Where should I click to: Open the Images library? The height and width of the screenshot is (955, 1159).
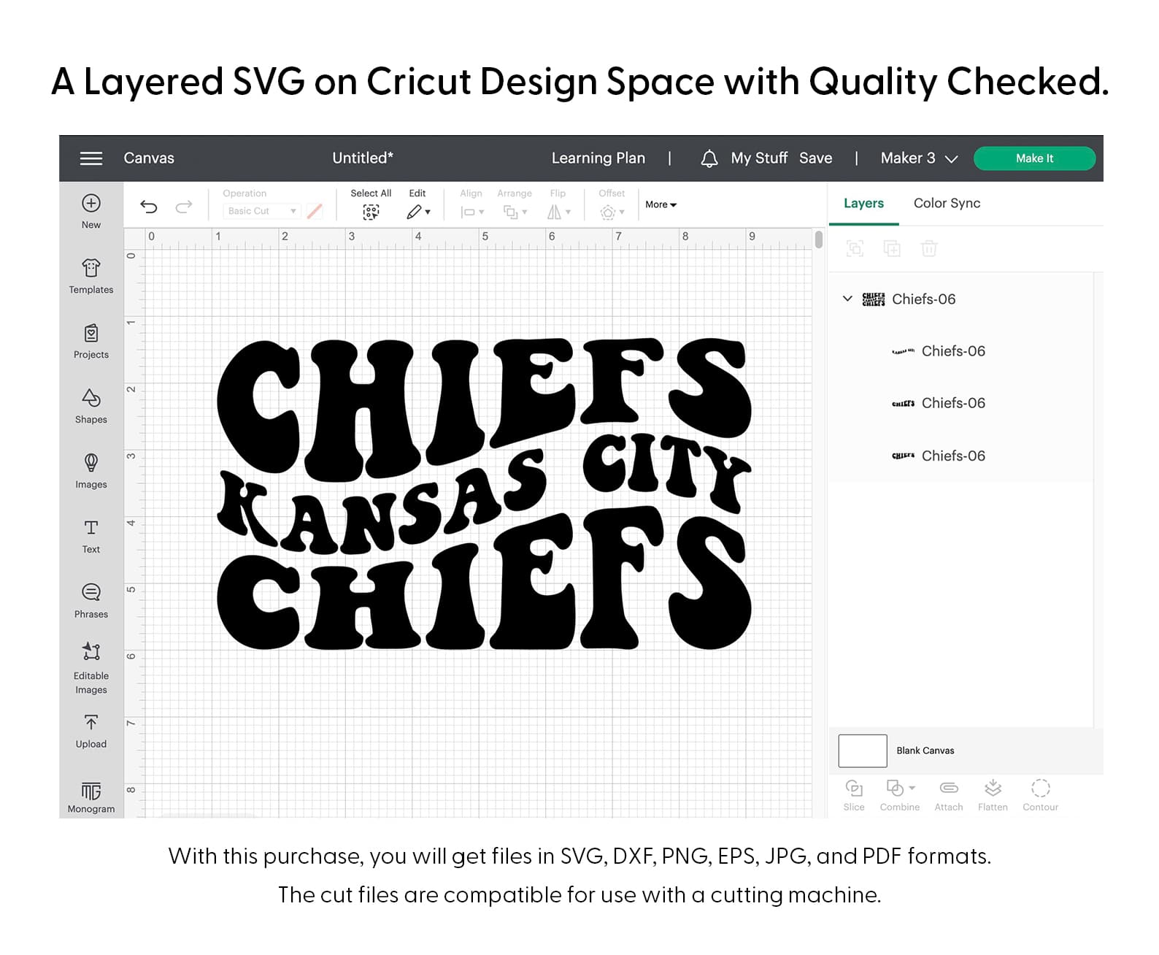[91, 471]
